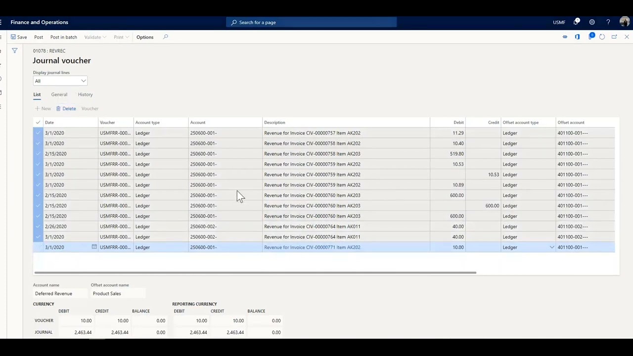This screenshot has width=633, height=356.
Task: Deselect the row for Invoice CIV-00000757
Action: click(x=38, y=133)
